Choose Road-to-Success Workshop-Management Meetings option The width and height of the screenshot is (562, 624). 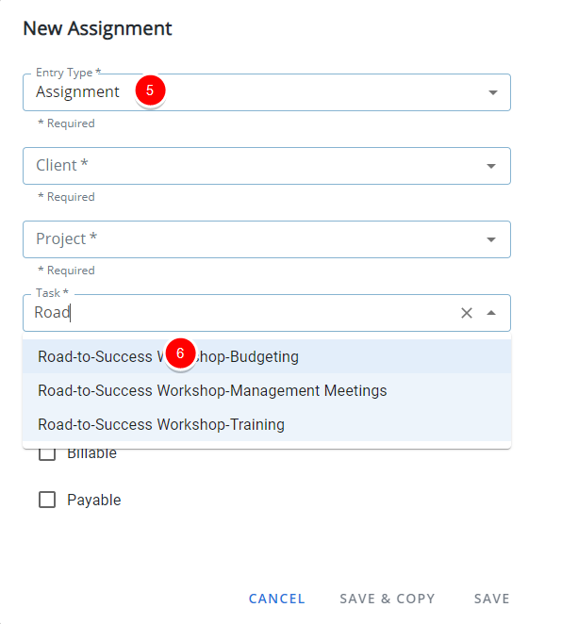click(x=267, y=390)
